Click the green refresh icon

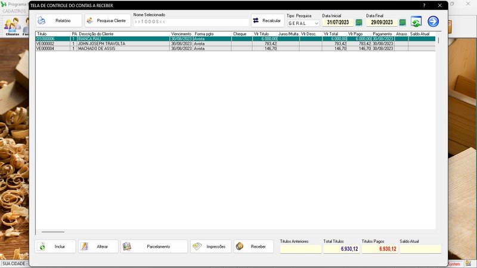click(416, 22)
